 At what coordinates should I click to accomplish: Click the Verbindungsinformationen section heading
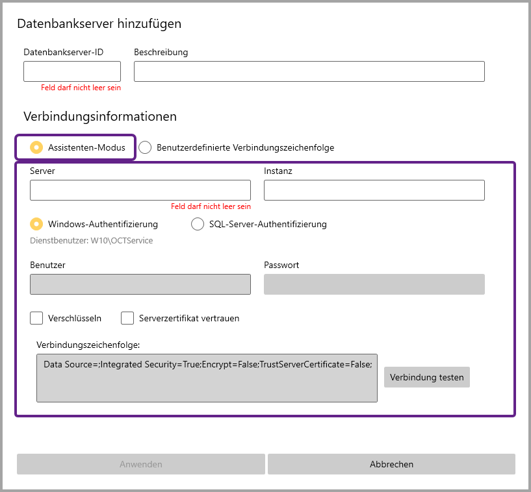(100, 117)
